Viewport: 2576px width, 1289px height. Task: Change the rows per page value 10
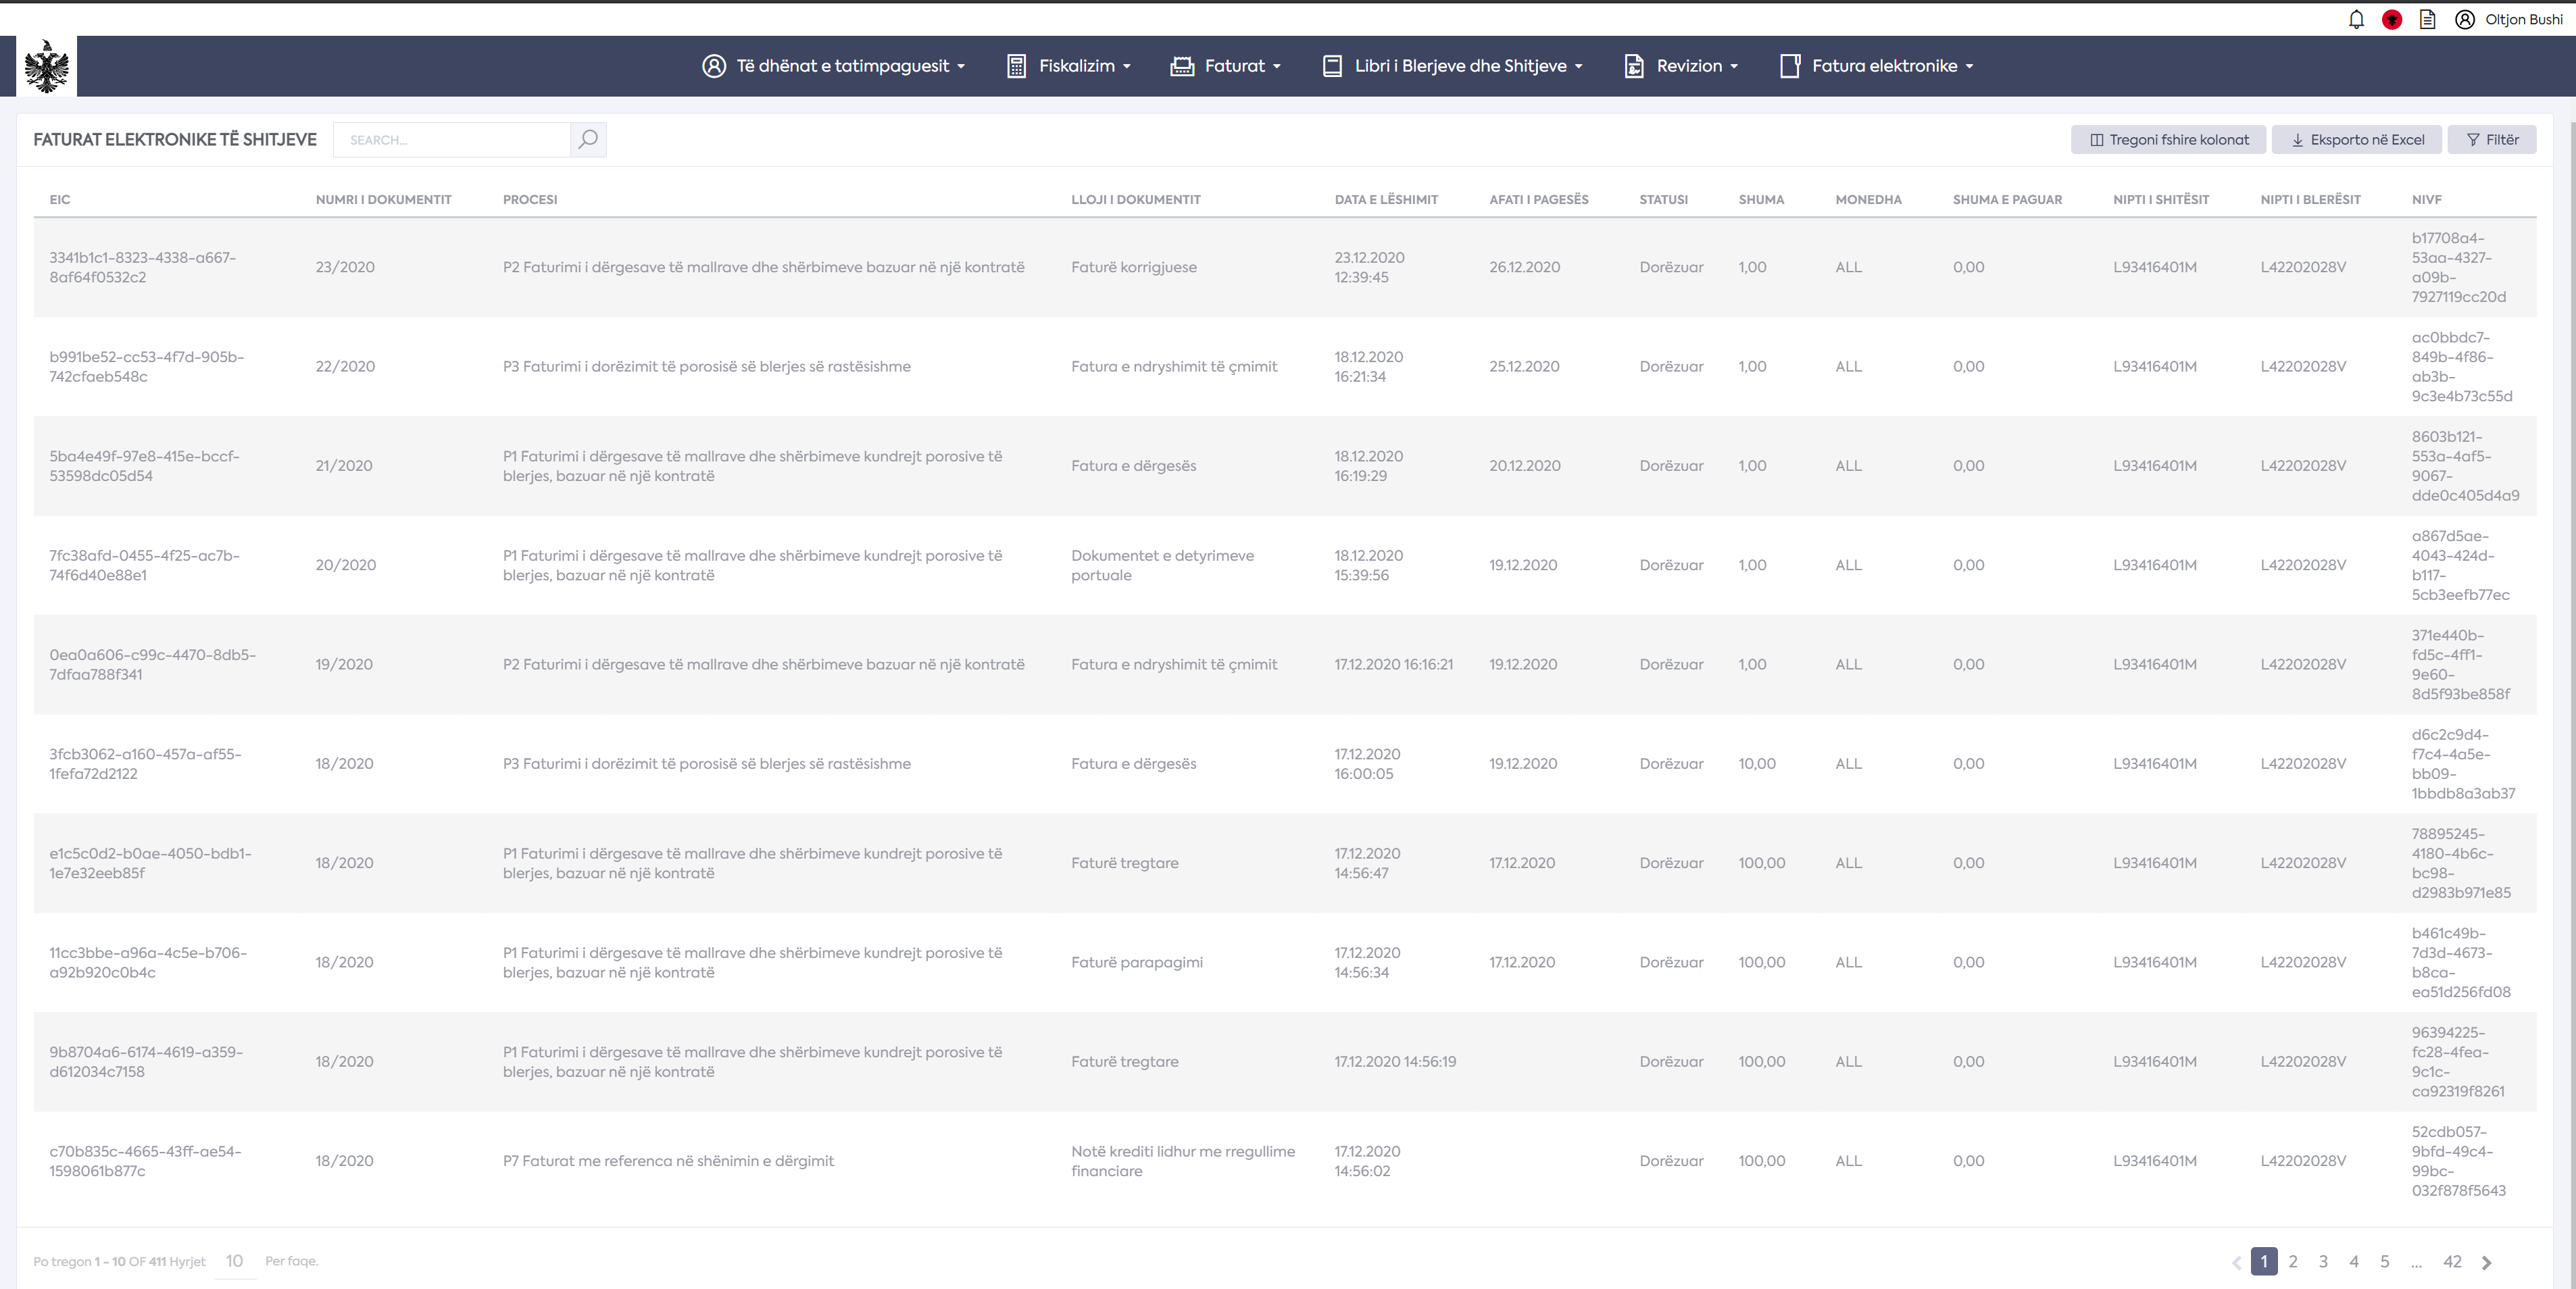pyautogui.click(x=235, y=1261)
